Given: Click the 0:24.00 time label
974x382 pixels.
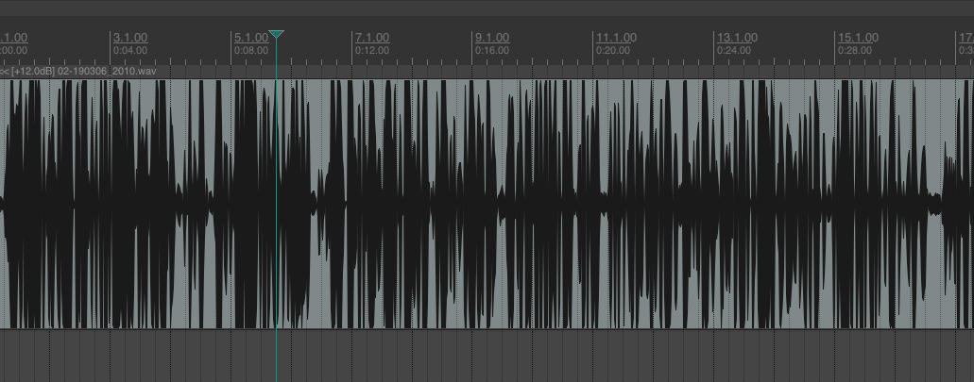Looking at the screenshot, I should tap(733, 50).
